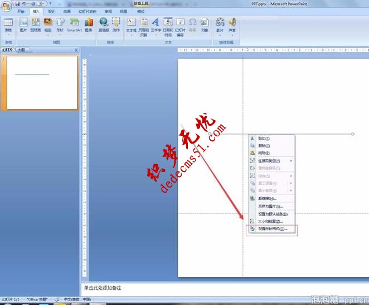Expand the 表格 (Table) dropdown
This screenshot has width=369, height=305.
[x=8, y=25]
